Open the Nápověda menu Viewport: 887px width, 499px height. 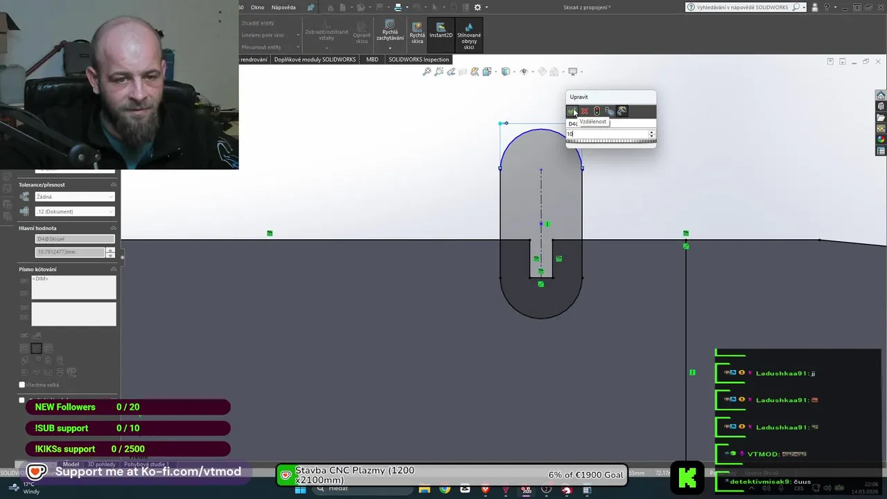(283, 7)
